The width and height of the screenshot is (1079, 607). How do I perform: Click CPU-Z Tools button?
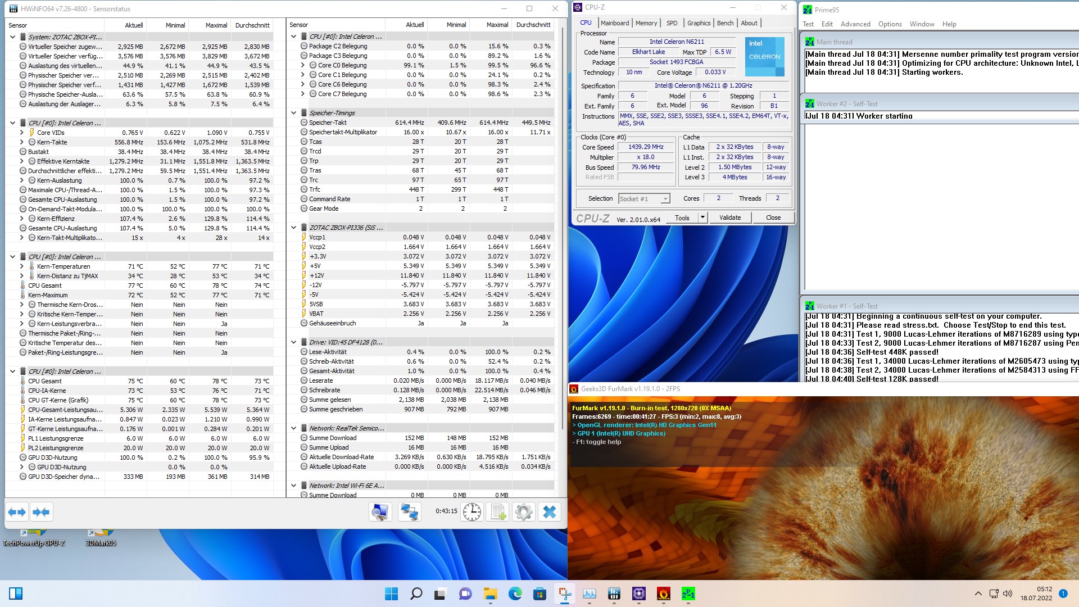[x=682, y=218]
